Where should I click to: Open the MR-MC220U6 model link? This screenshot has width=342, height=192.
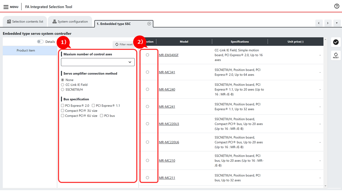pyautogui.click(x=169, y=142)
